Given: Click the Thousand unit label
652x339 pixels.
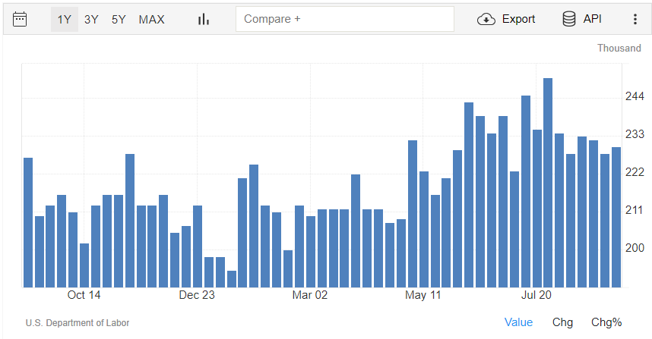Looking at the screenshot, I should [x=619, y=48].
